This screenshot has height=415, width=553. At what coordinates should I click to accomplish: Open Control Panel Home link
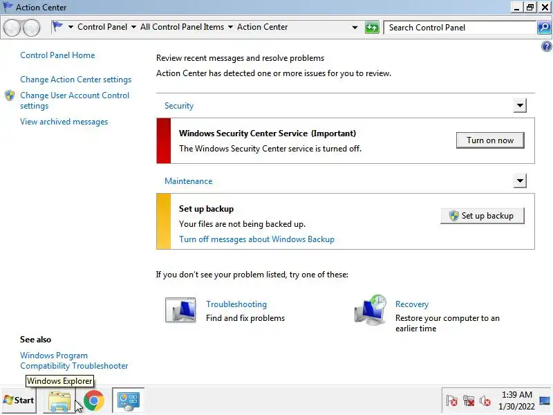[x=57, y=55]
